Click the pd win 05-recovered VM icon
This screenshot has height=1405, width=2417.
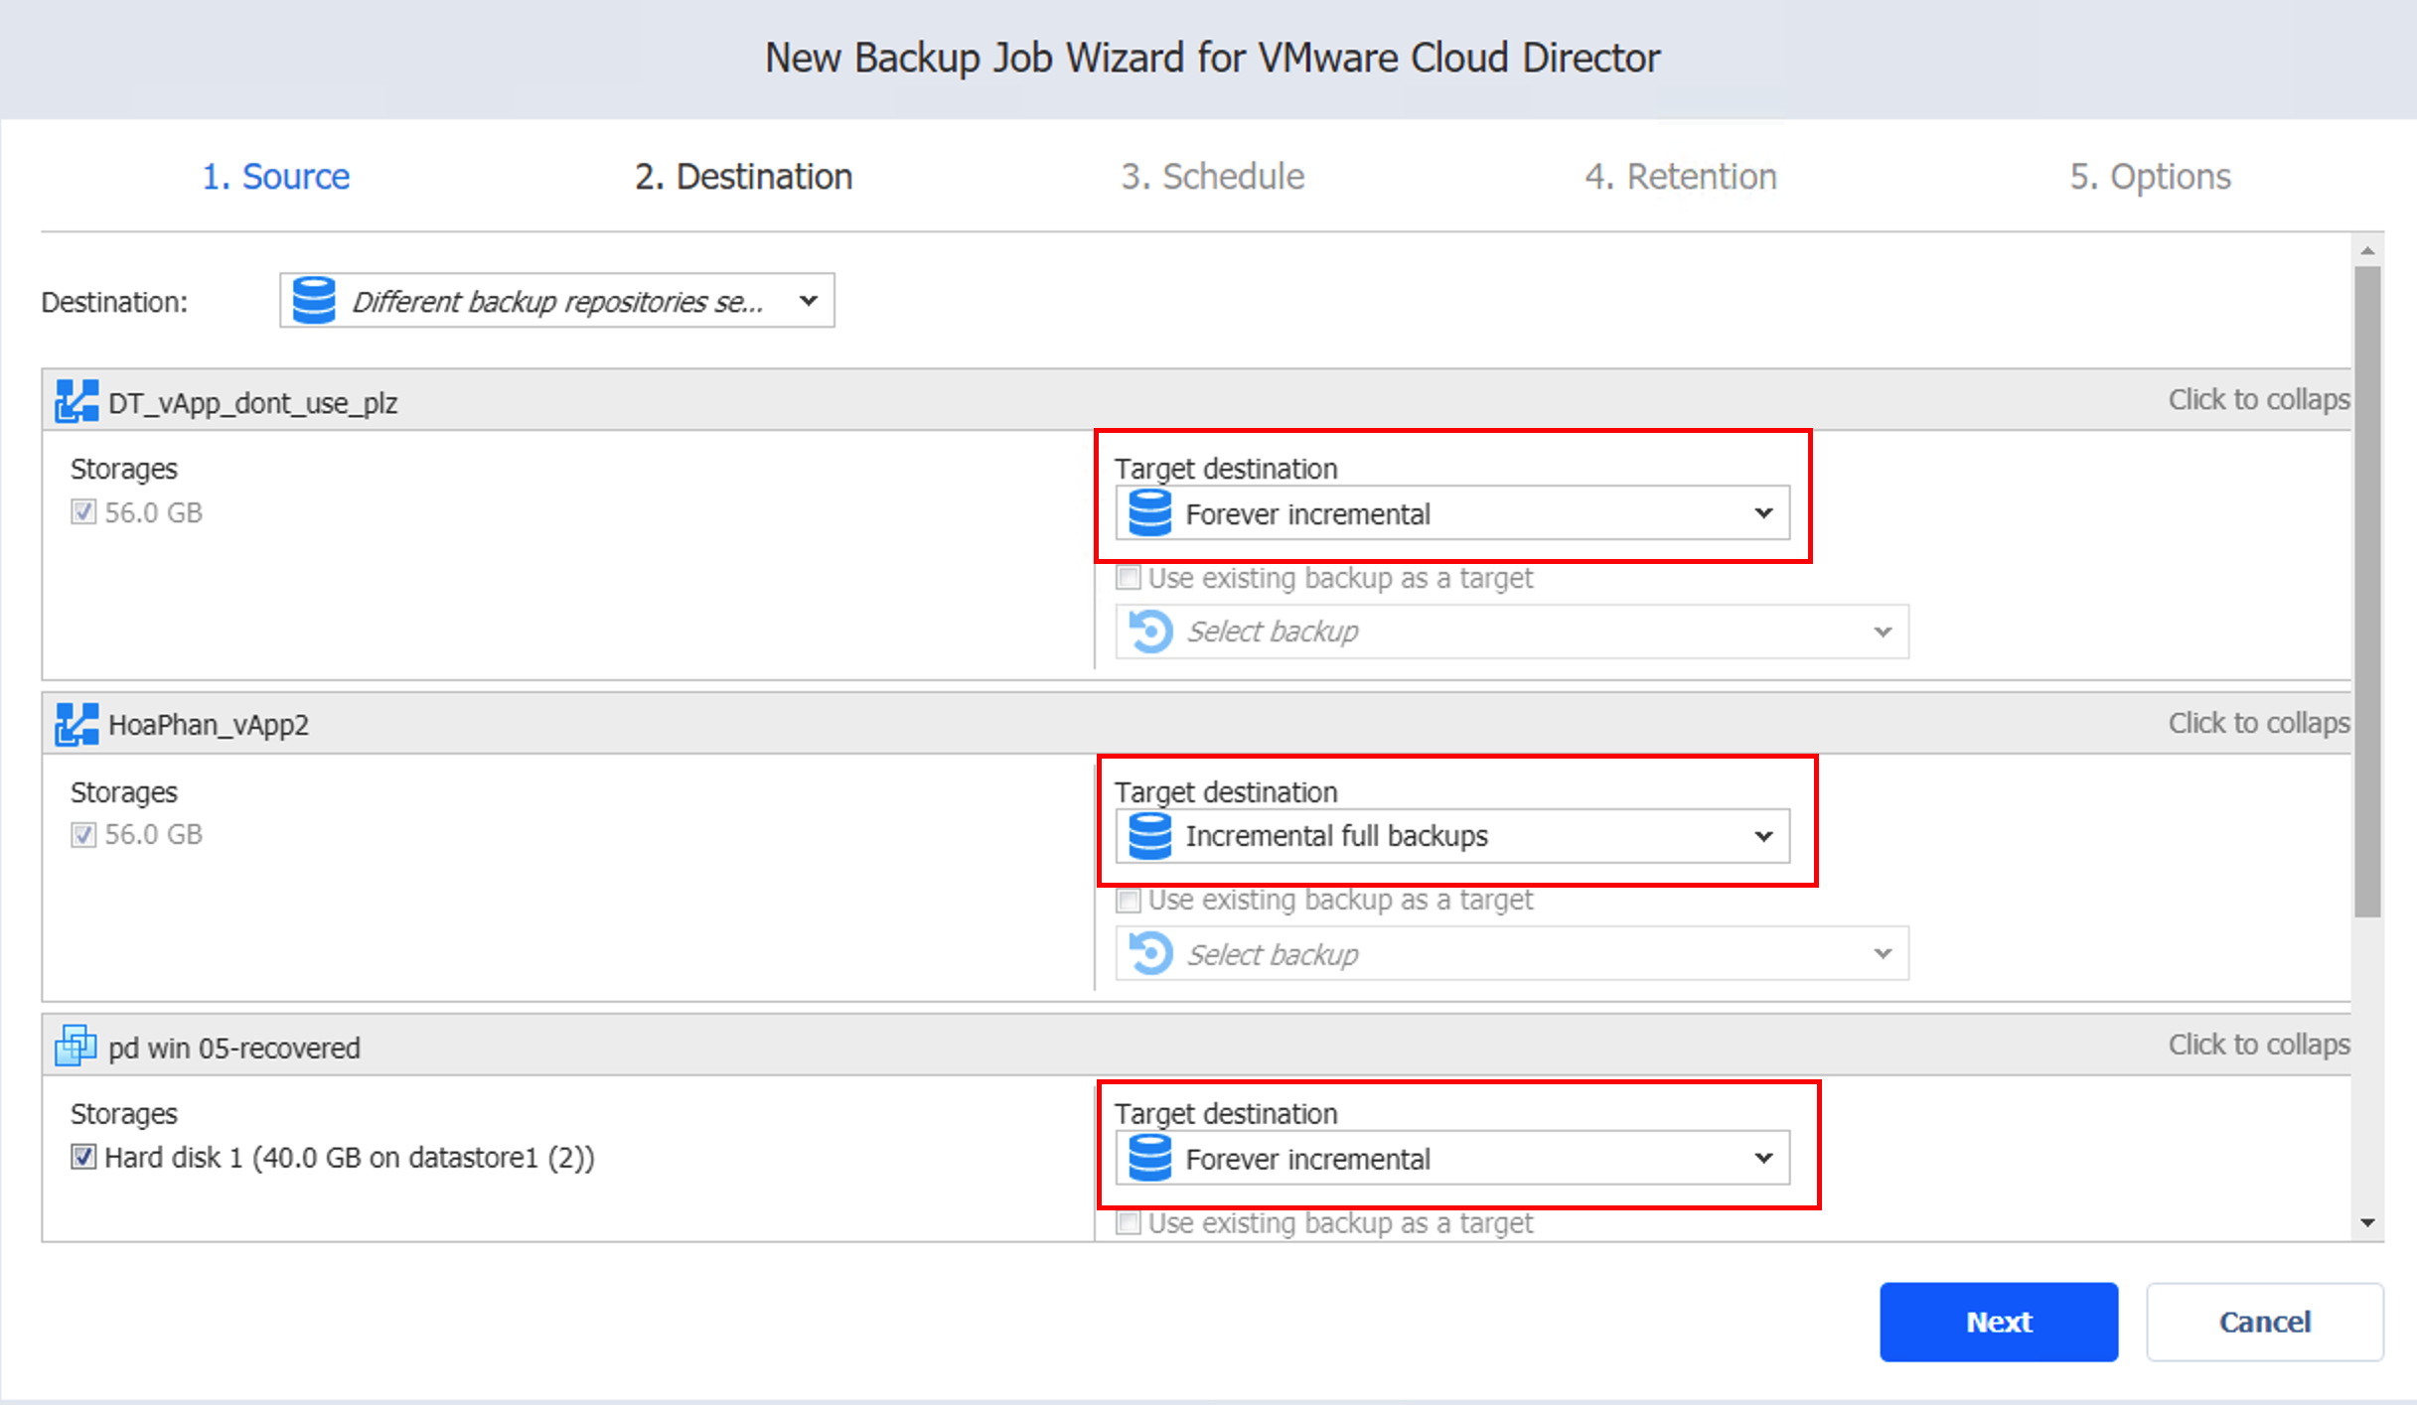click(76, 1047)
